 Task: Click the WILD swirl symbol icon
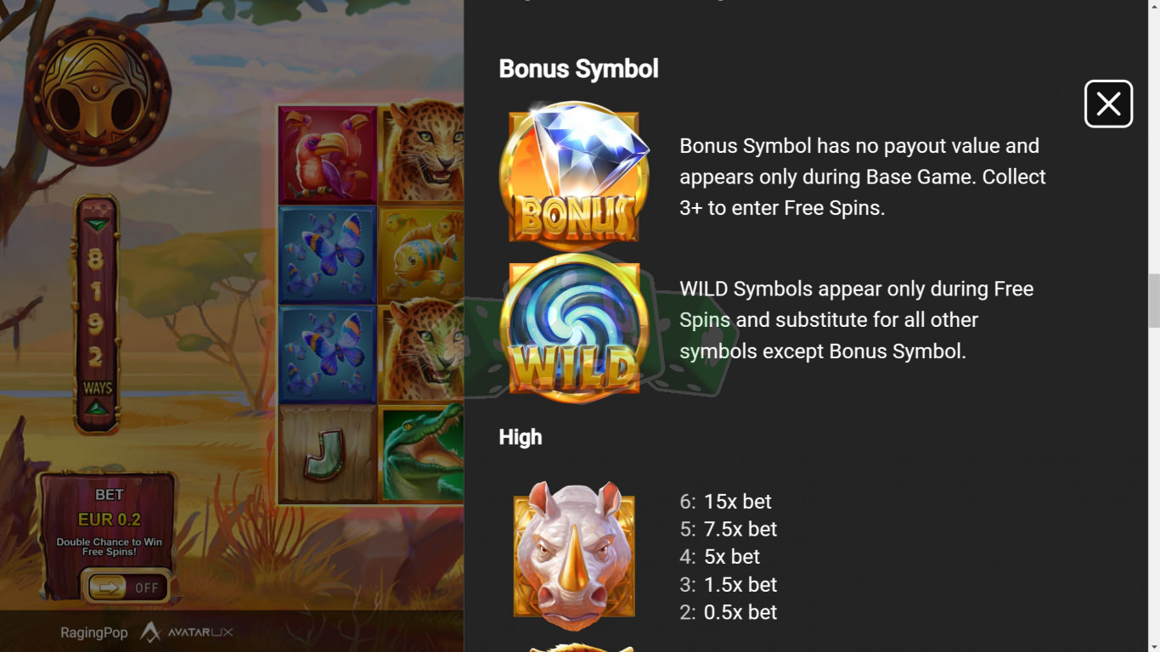click(574, 328)
